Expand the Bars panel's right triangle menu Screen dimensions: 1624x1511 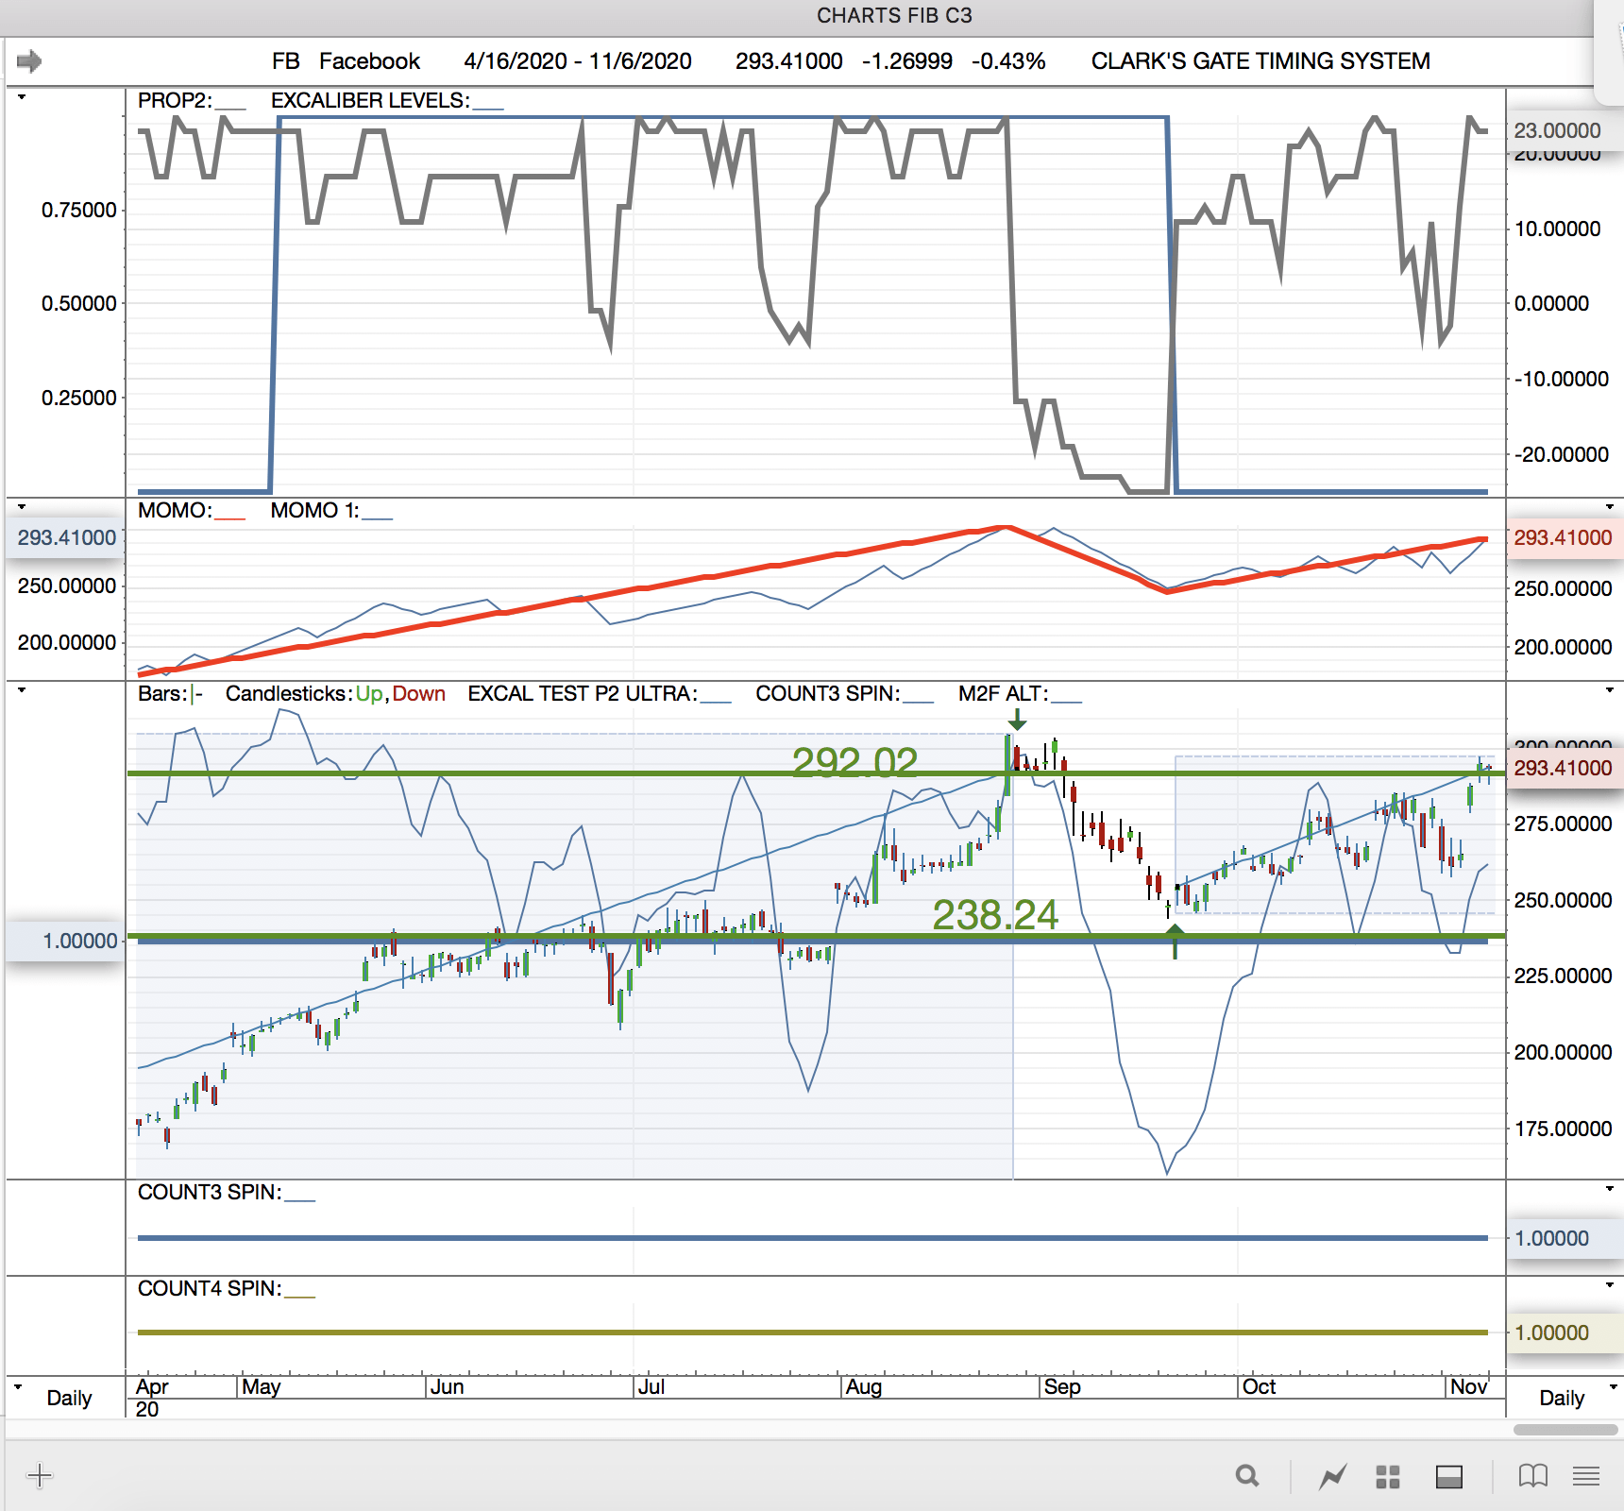(x=1610, y=690)
